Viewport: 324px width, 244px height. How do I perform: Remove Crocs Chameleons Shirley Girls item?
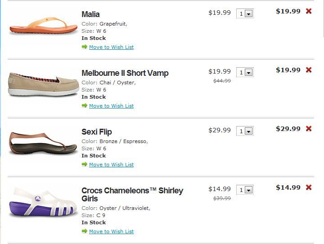309,187
